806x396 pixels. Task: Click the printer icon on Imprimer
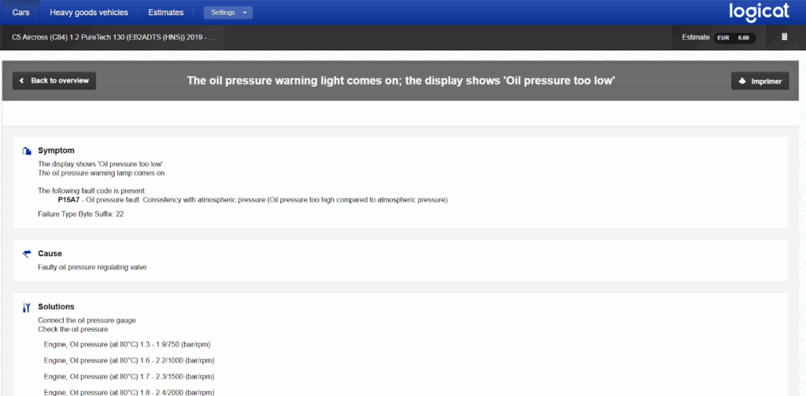[x=743, y=81]
